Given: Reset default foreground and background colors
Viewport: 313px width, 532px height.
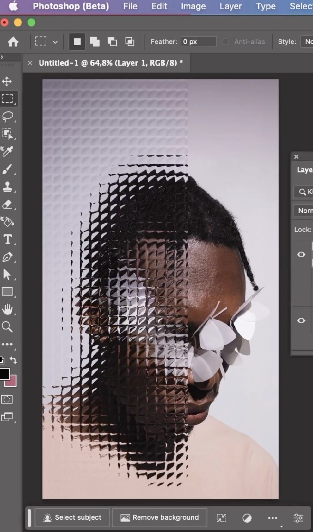Looking at the screenshot, I should pyautogui.click(x=2, y=360).
